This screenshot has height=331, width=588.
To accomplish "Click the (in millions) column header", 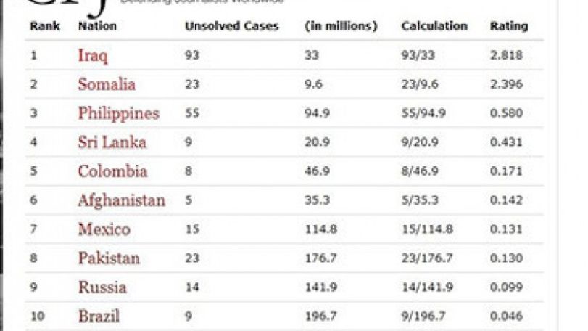I will click(x=341, y=26).
